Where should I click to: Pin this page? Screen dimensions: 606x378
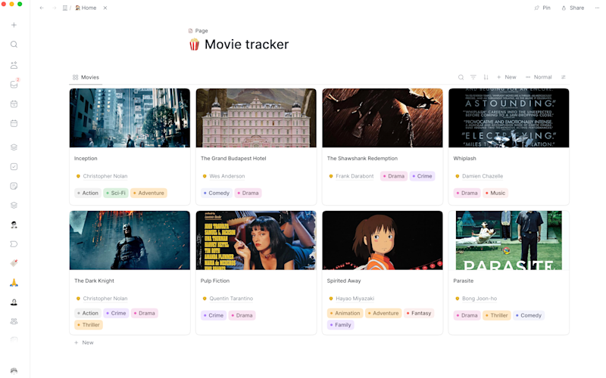(x=542, y=8)
